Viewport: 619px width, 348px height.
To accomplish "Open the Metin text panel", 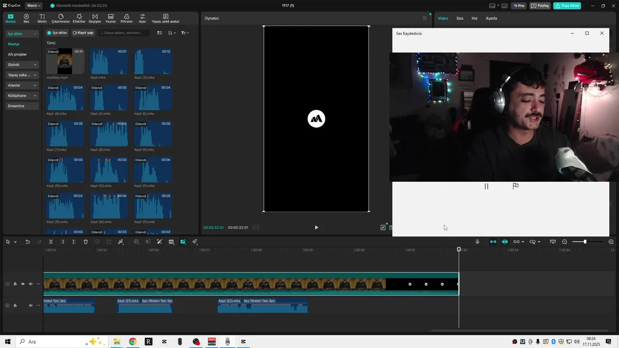I will coord(42,18).
